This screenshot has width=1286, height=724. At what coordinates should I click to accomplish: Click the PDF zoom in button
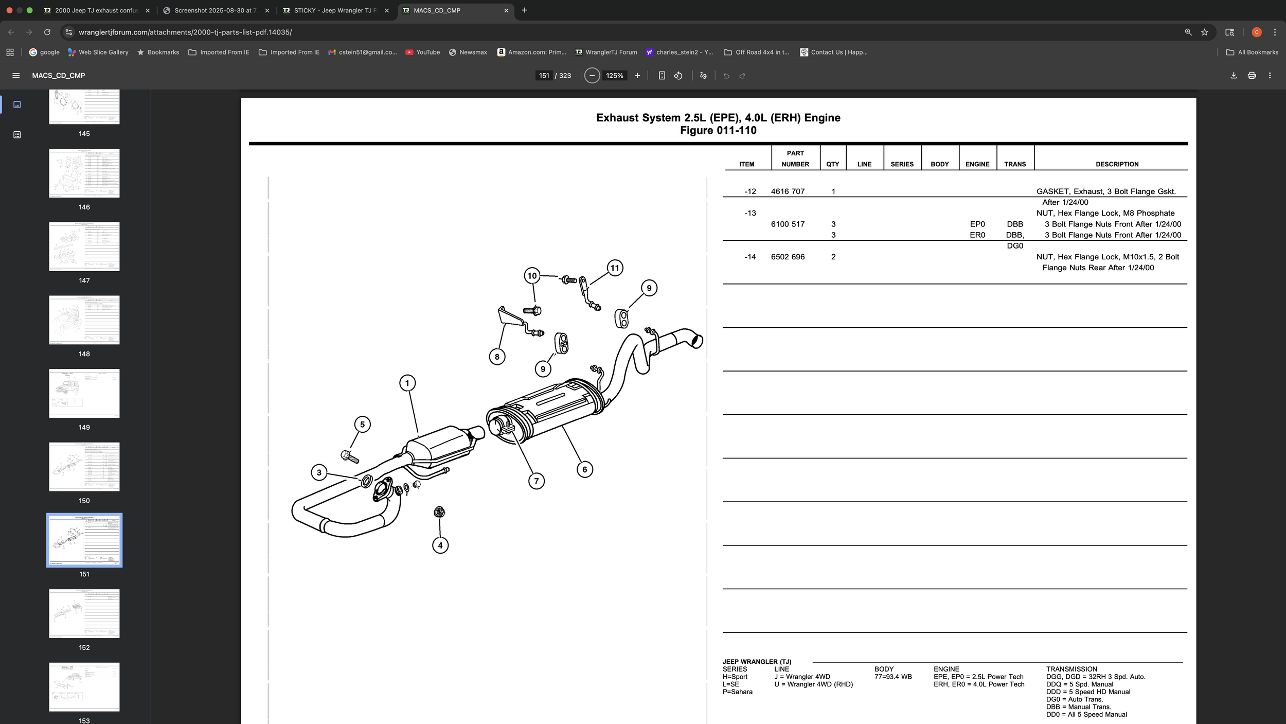point(637,76)
